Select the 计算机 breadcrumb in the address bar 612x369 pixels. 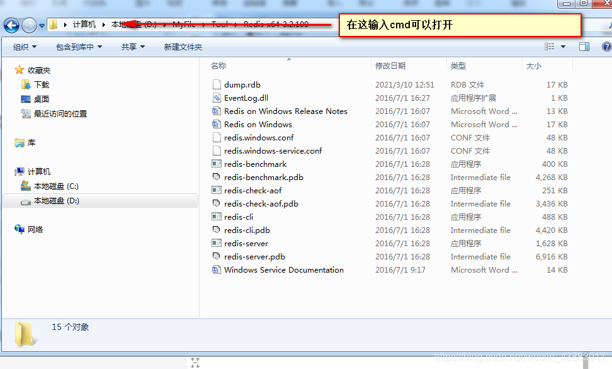[84, 25]
